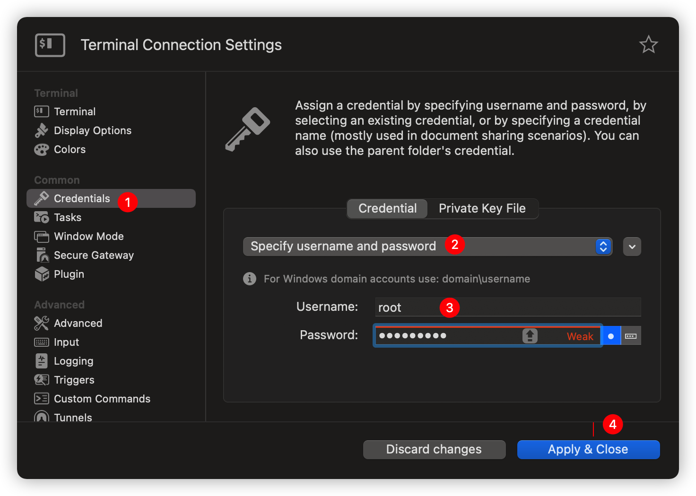The width and height of the screenshot is (696, 496).
Task: Open the Window Mode settings
Action: coord(88,237)
